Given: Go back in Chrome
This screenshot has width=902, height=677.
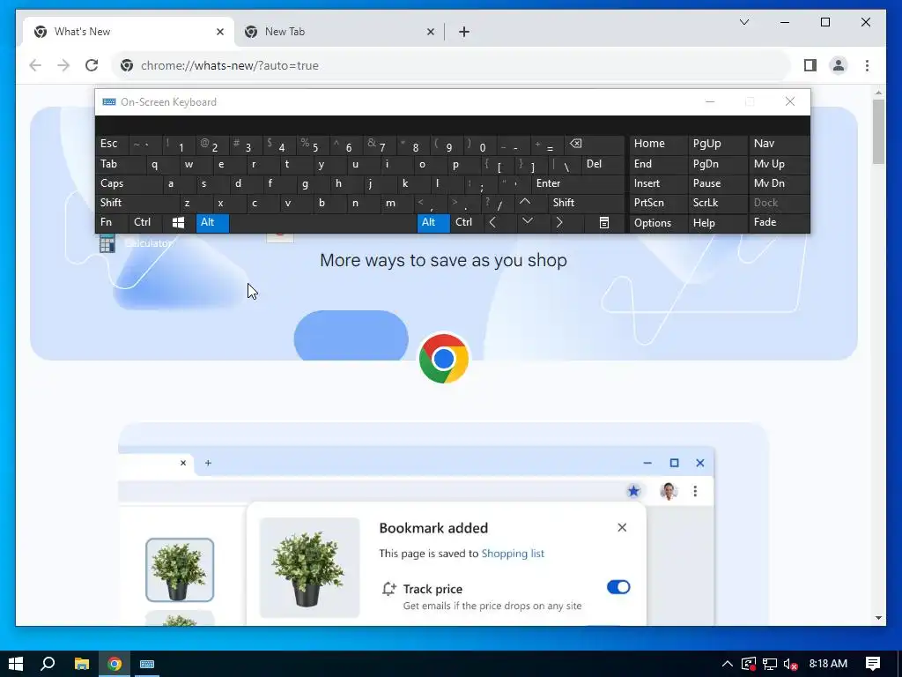Looking at the screenshot, I should pyautogui.click(x=35, y=65).
